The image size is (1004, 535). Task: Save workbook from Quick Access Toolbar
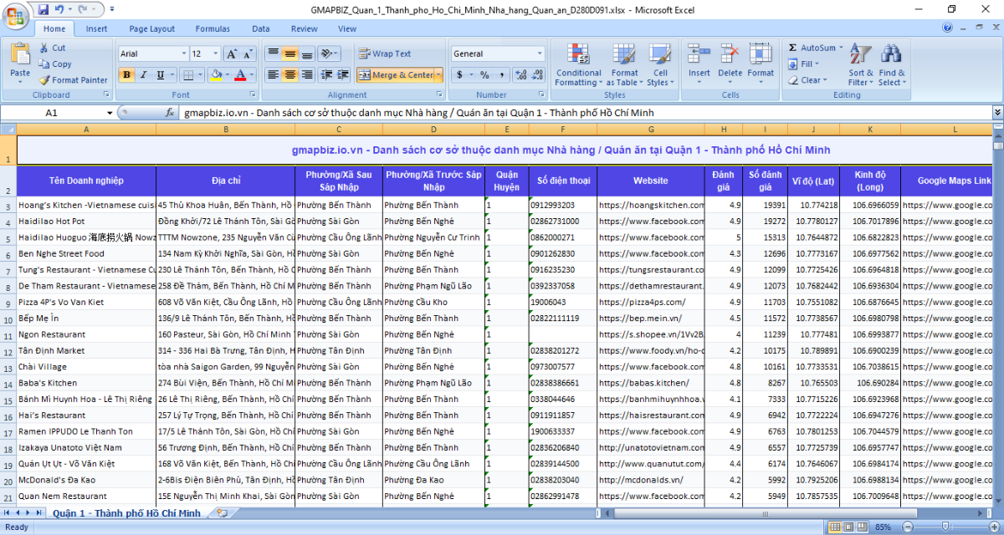click(x=44, y=8)
